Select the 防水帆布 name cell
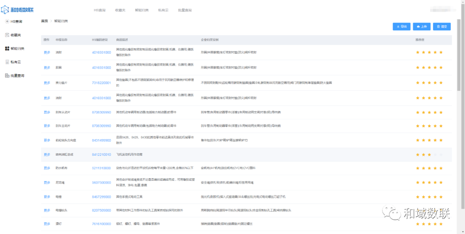This screenshot has height=234, width=465. tap(62, 168)
